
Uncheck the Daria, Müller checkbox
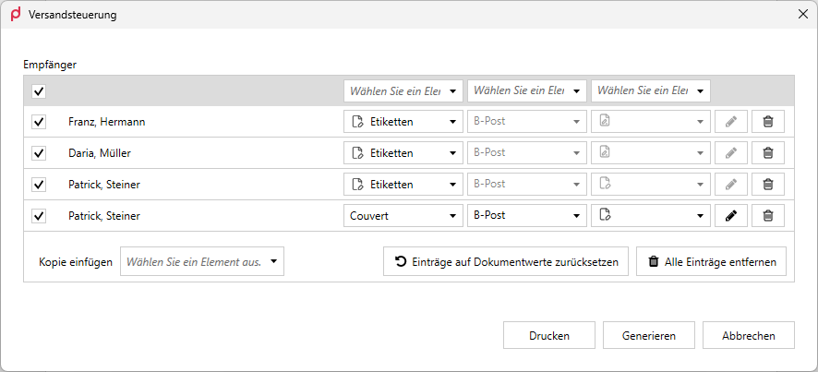39,153
